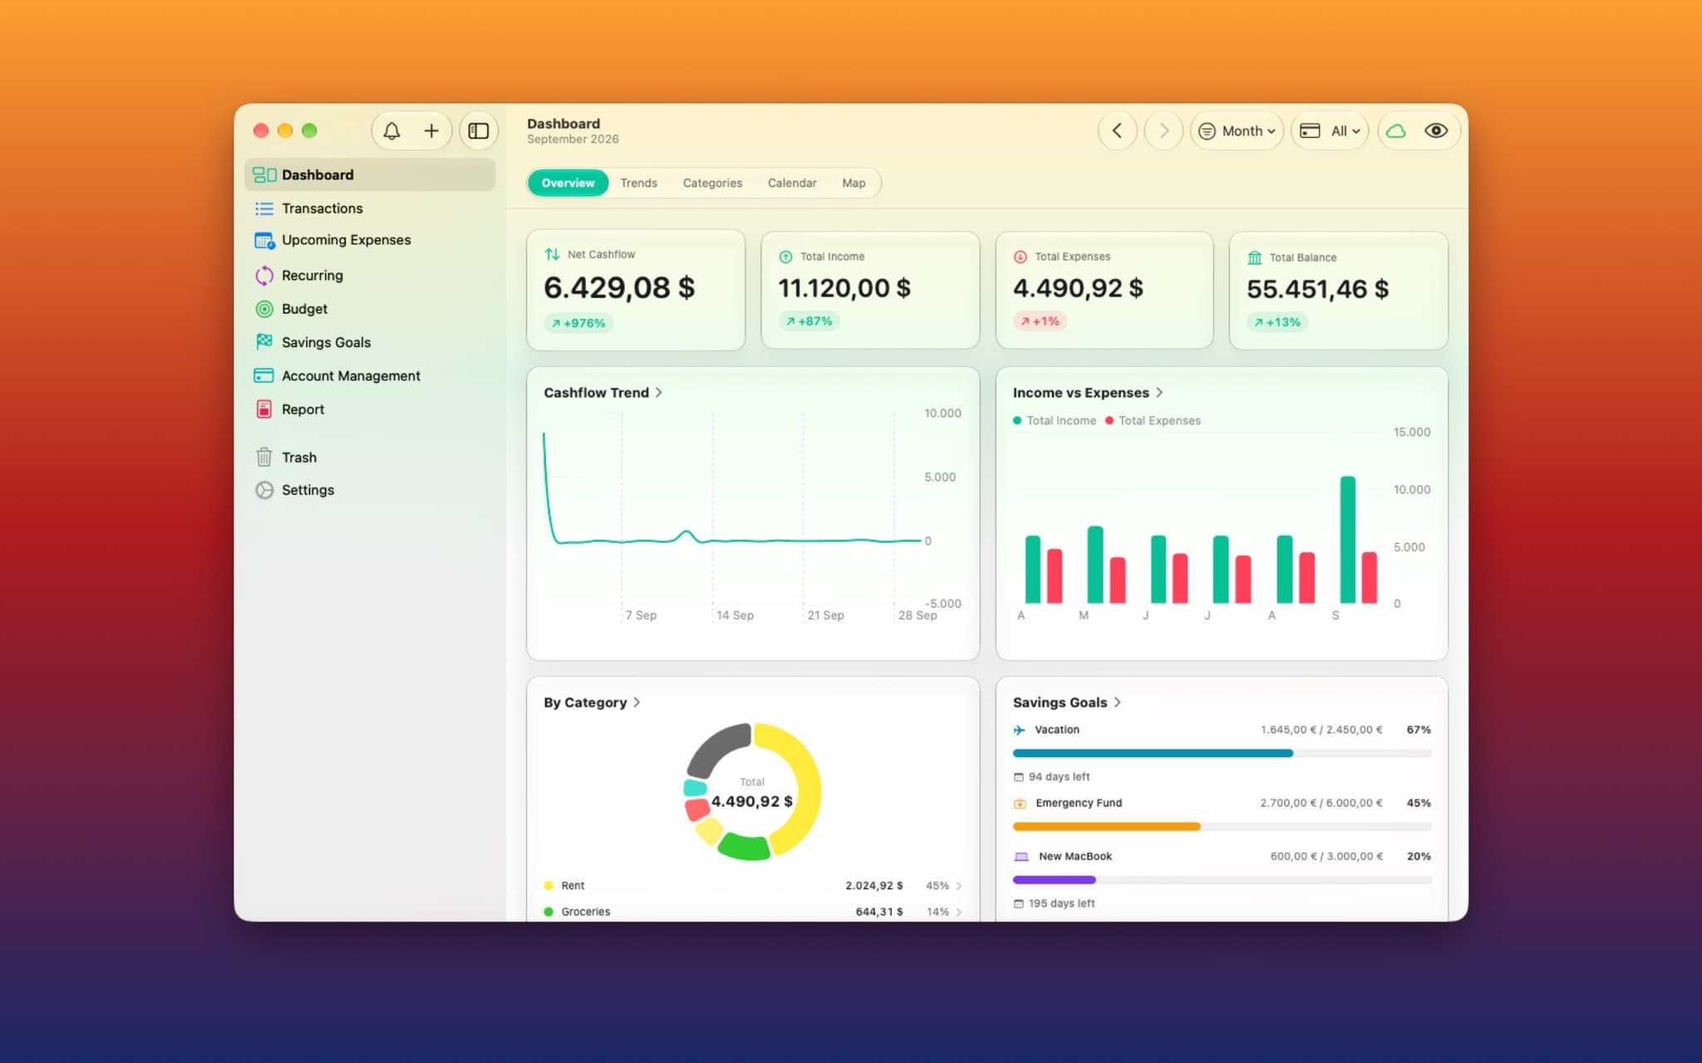Open the Total Balance card
Image resolution: width=1702 pixels, height=1063 pixels.
coord(1338,290)
